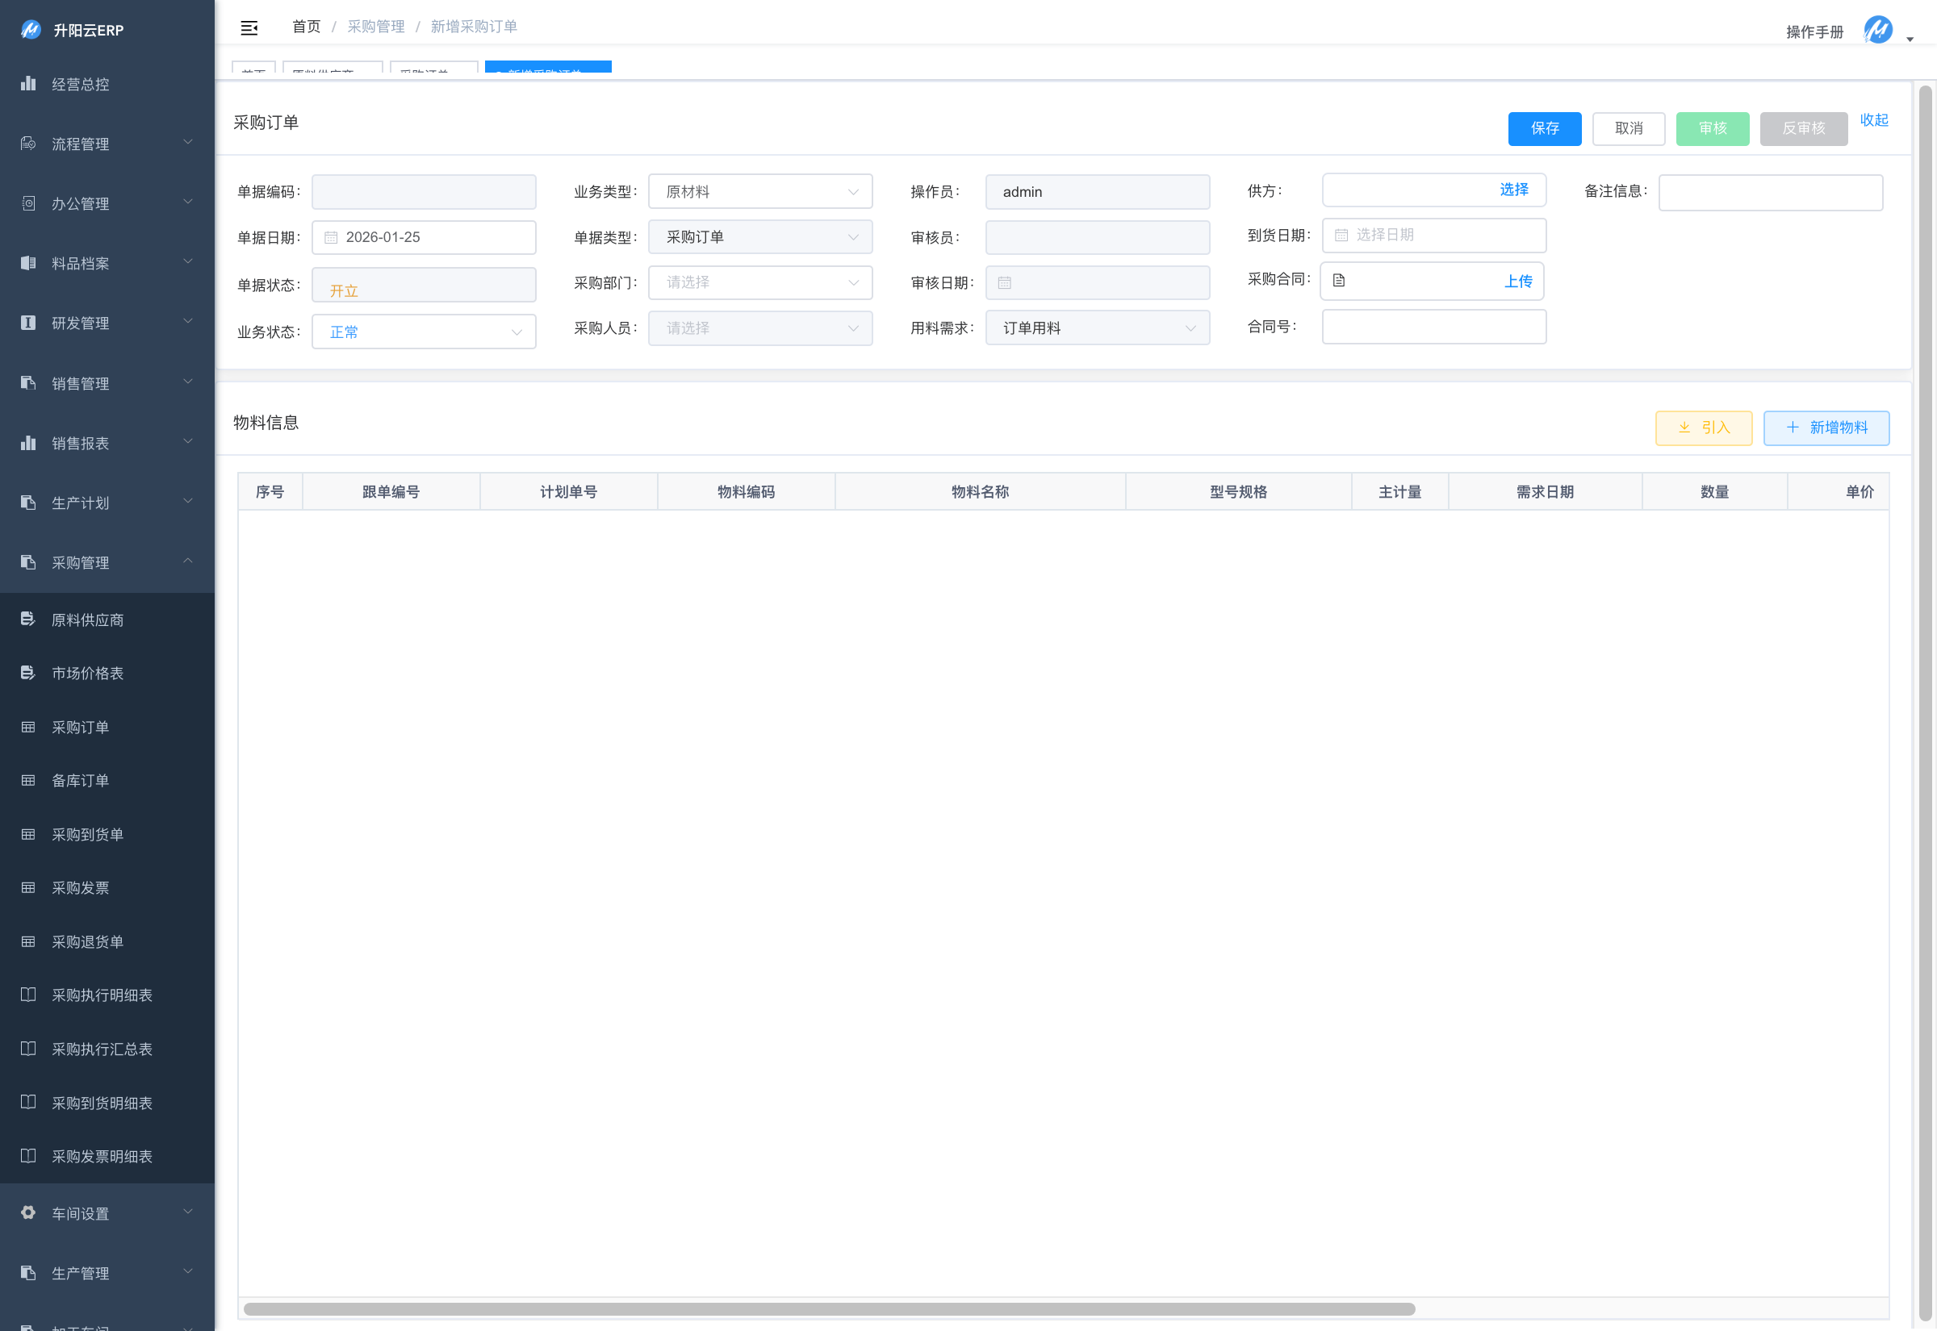This screenshot has width=1937, height=1331.
Task: Click the user avatar icon at top right
Action: (1878, 30)
